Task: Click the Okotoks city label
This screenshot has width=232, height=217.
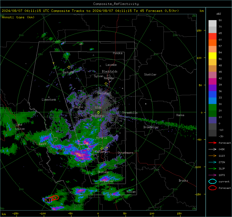Action: click(x=103, y=172)
